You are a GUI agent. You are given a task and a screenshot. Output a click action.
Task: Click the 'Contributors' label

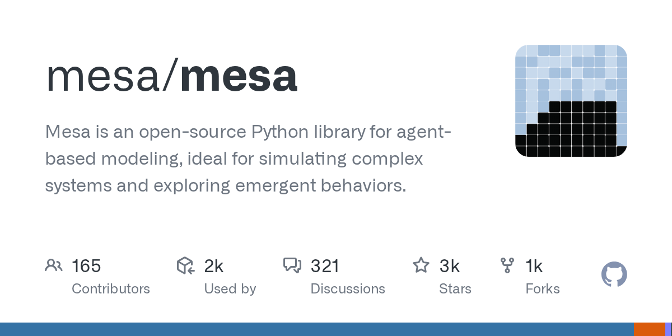pyautogui.click(x=111, y=289)
